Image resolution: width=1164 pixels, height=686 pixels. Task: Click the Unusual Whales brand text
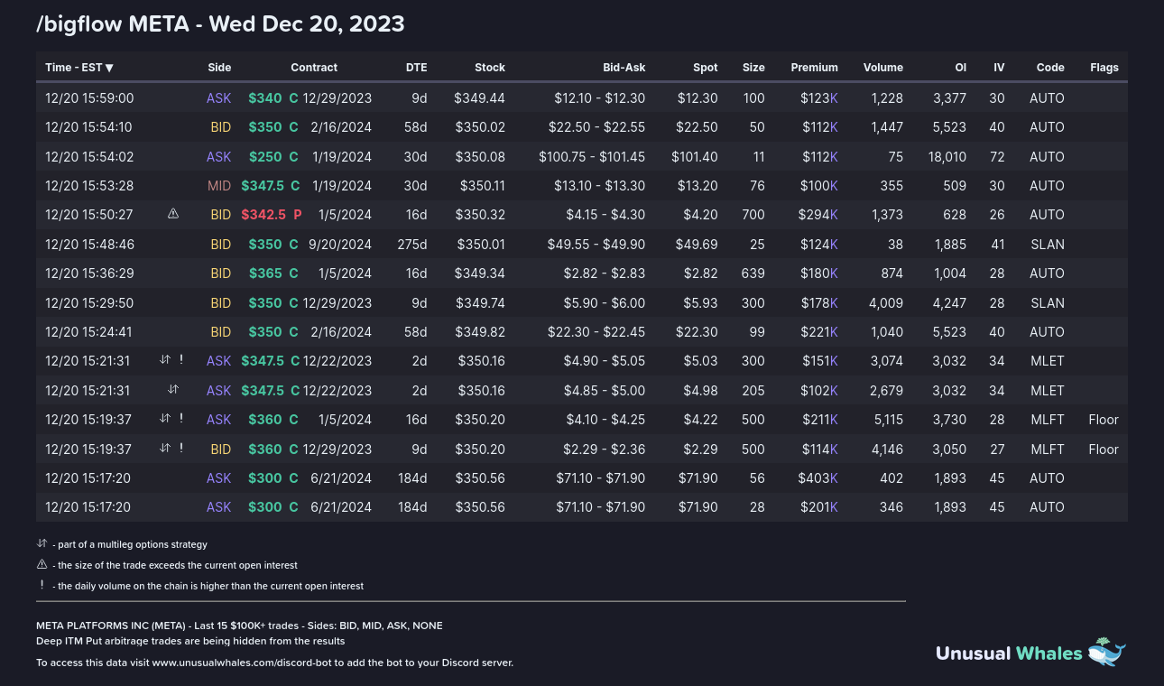coord(1008,653)
